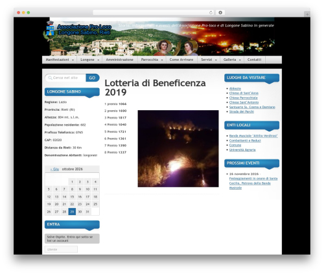This screenshot has height=274, width=324.
Task: Expand the Servizi menu arrow
Action: coord(216,60)
